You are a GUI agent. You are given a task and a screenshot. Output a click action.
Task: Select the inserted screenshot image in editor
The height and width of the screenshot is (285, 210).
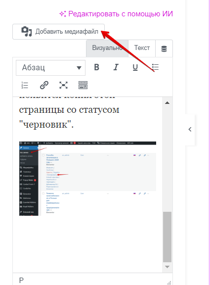[x=87, y=179]
